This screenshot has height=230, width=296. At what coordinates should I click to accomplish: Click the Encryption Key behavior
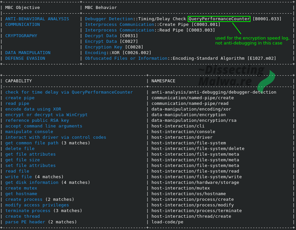click(x=103, y=47)
